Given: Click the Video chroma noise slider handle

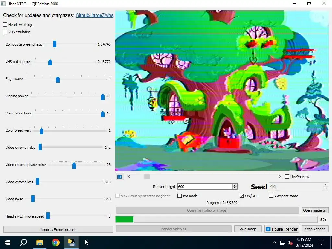Looking at the screenshot, I should 40,147.
